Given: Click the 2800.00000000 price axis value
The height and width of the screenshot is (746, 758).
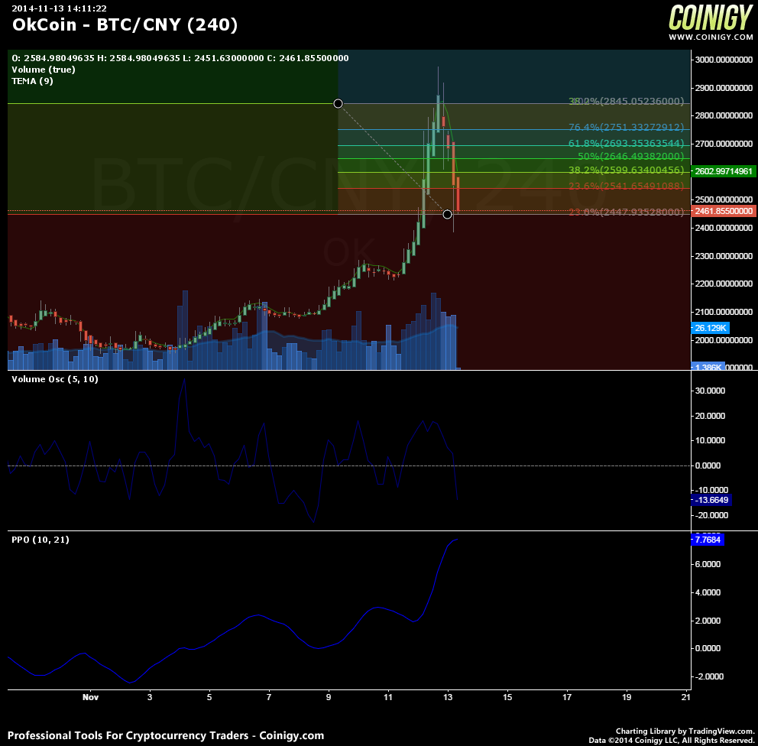Looking at the screenshot, I should [724, 115].
